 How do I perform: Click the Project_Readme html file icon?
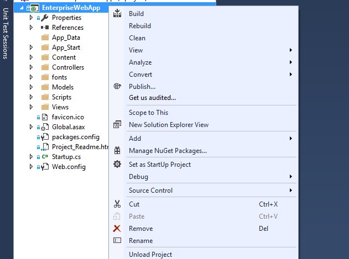[45, 147]
